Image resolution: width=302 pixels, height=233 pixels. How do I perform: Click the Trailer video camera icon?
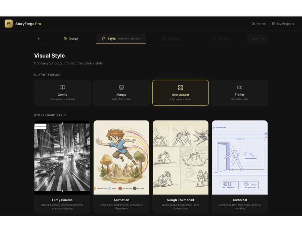coord(240,87)
